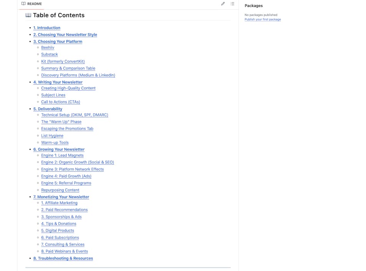Viewport: 366px width, 271px height.
Task: Select 'Repurposing Content' link
Action: click(60, 190)
